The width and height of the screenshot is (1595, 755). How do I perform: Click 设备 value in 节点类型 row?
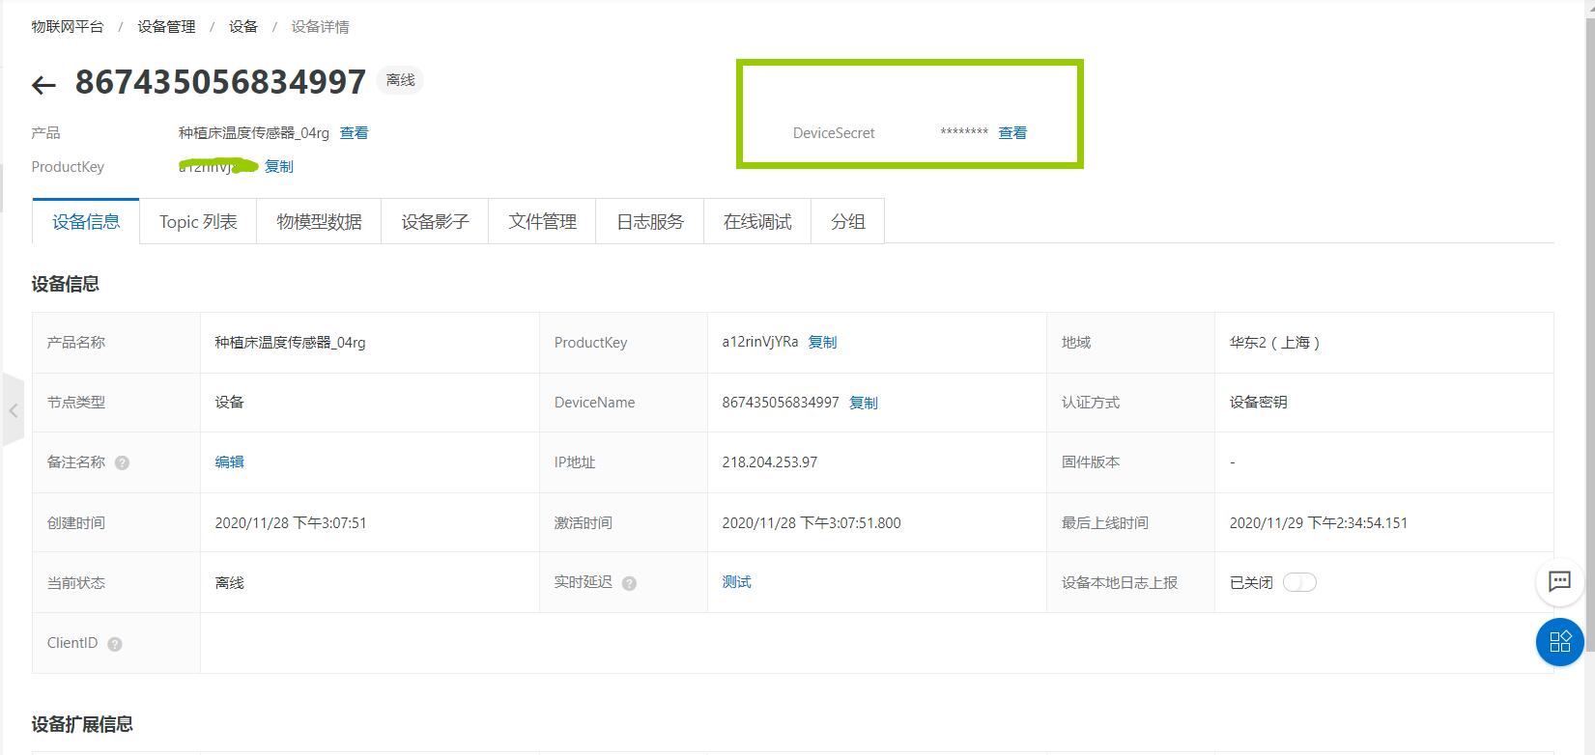point(229,403)
